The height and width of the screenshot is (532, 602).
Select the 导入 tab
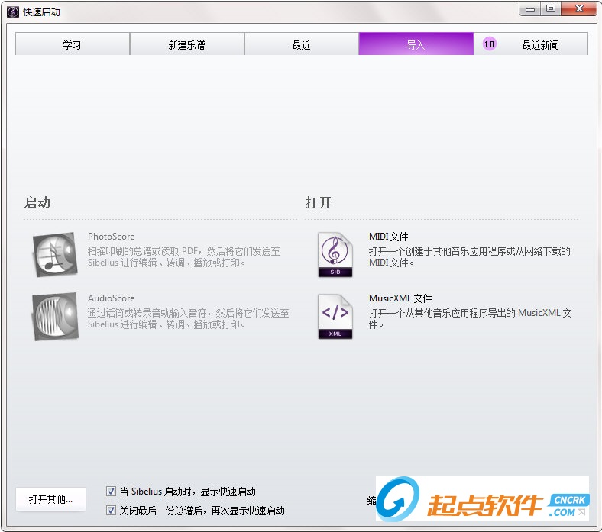[416, 44]
